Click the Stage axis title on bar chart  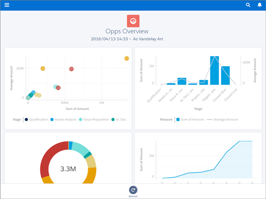[x=198, y=109]
